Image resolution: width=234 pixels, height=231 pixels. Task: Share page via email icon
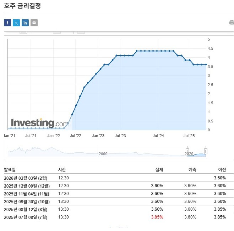34,23
